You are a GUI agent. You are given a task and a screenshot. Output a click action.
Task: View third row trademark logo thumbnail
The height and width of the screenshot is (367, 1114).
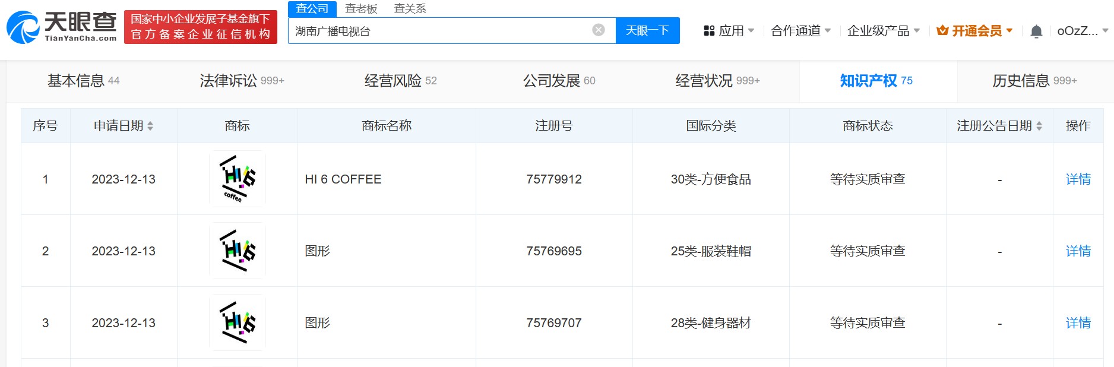tap(238, 322)
